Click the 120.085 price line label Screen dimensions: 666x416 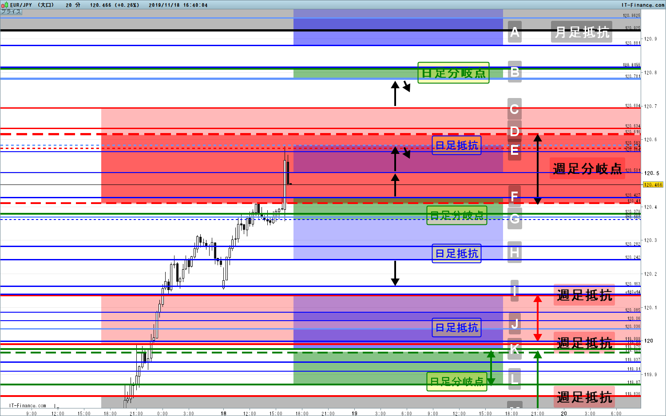[633, 310]
